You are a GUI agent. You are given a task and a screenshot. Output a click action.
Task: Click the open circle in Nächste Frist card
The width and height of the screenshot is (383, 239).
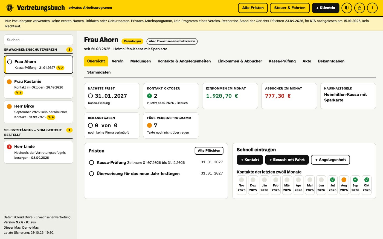coord(91,96)
